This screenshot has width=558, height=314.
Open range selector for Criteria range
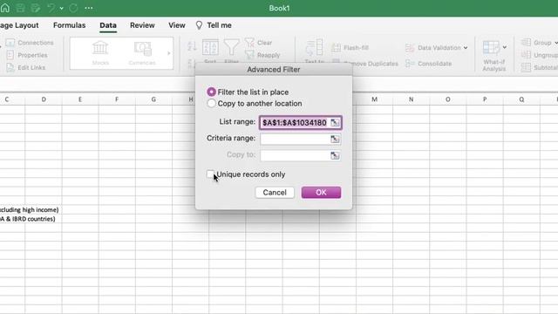(335, 139)
